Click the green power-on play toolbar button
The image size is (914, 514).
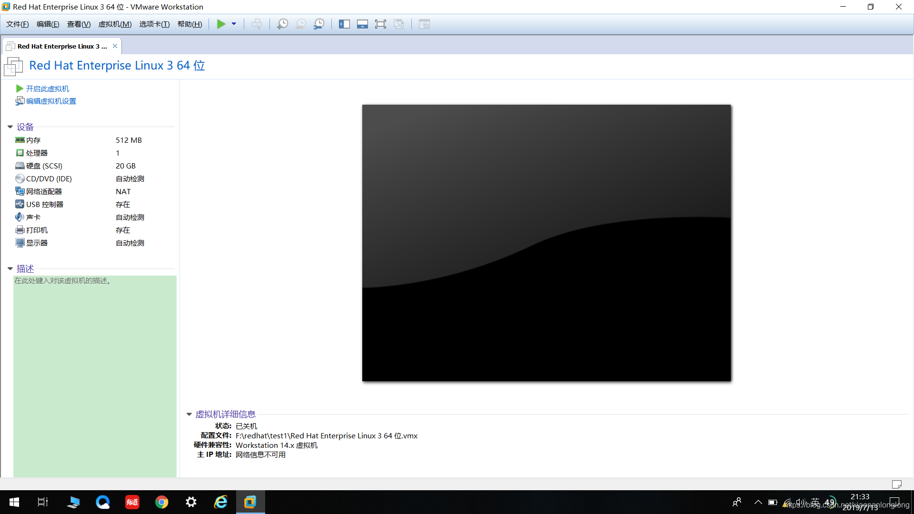(x=221, y=24)
